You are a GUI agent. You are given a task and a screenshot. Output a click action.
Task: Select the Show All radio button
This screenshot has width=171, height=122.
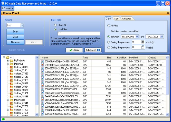tap(55, 25)
